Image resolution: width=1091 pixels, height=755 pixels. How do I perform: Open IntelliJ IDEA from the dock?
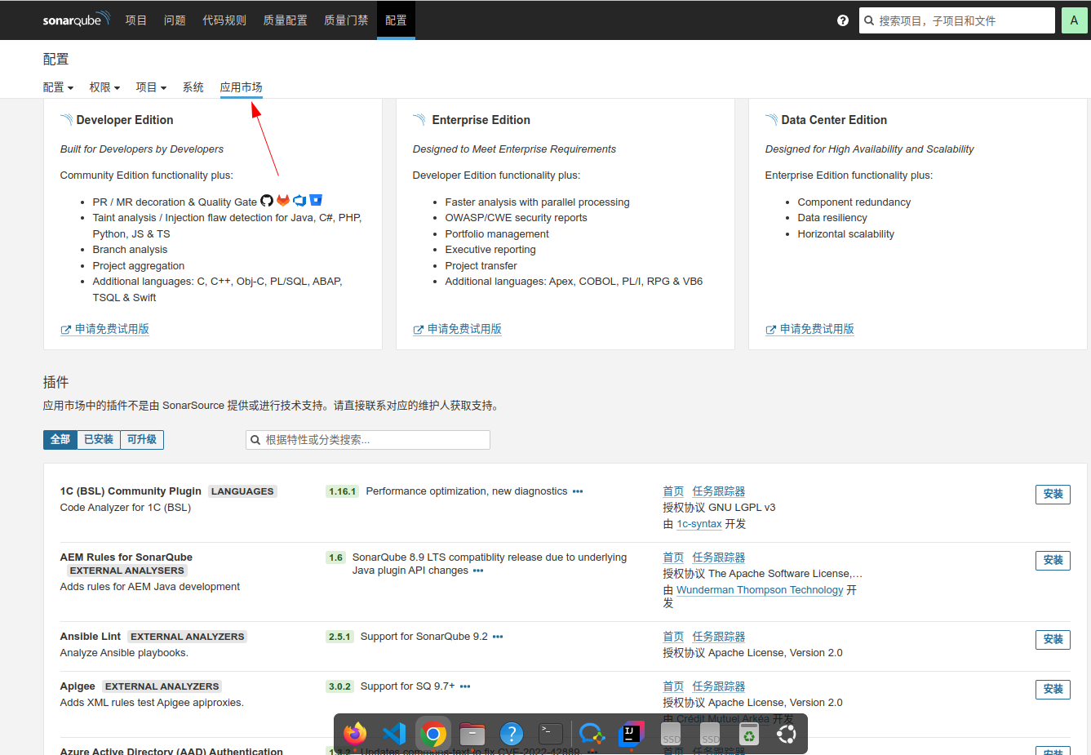(631, 734)
